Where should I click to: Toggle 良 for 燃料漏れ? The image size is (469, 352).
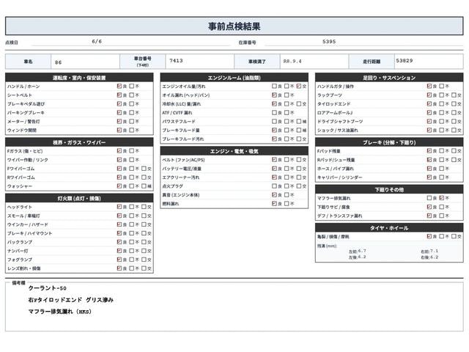coord(274,204)
